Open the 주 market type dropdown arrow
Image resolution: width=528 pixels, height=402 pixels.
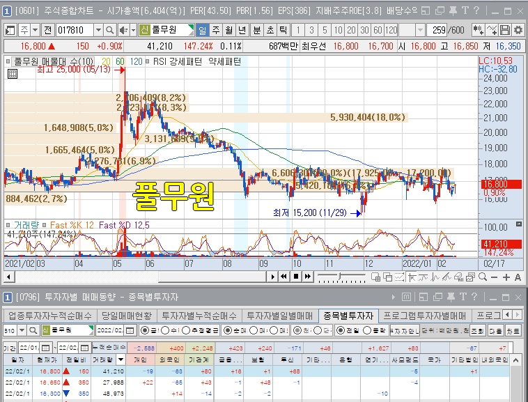pos(36,30)
